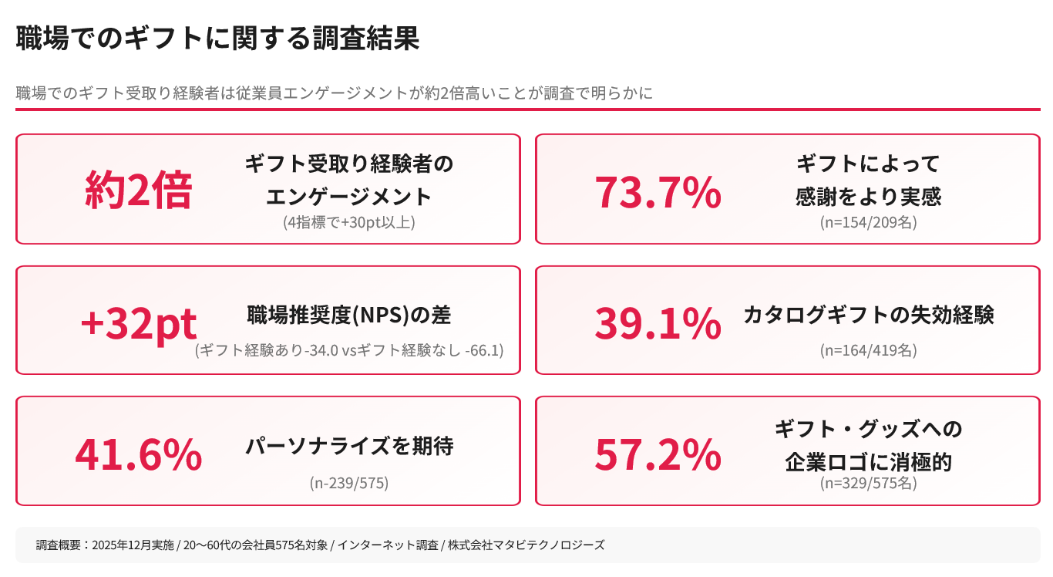The height and width of the screenshot is (577, 1053).
Task: Click the +32pt value
Action: click(138, 323)
